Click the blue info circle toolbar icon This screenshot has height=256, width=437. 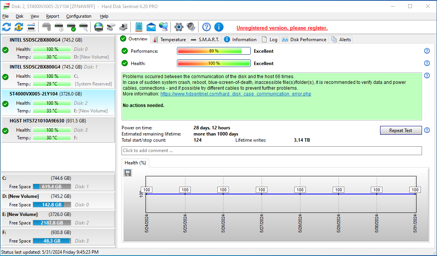pyautogui.click(x=218, y=27)
